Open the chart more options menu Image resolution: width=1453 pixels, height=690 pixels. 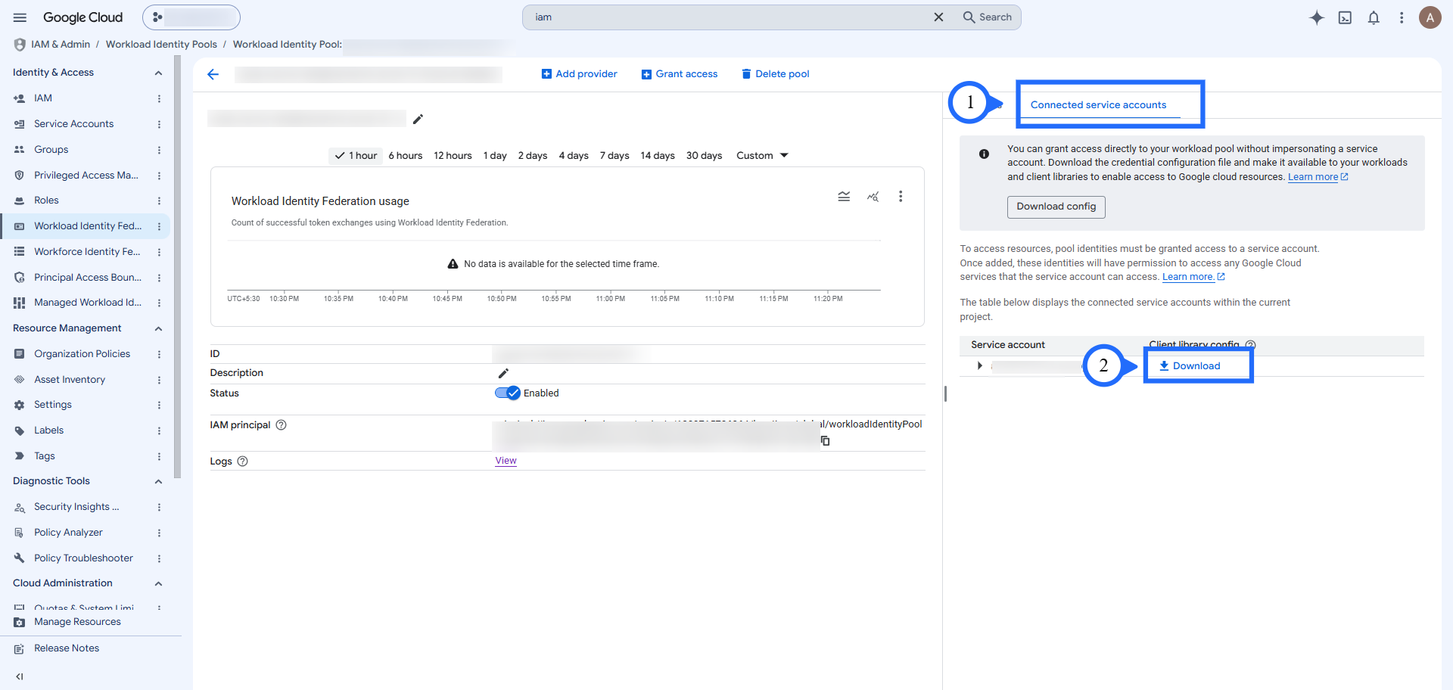901,197
